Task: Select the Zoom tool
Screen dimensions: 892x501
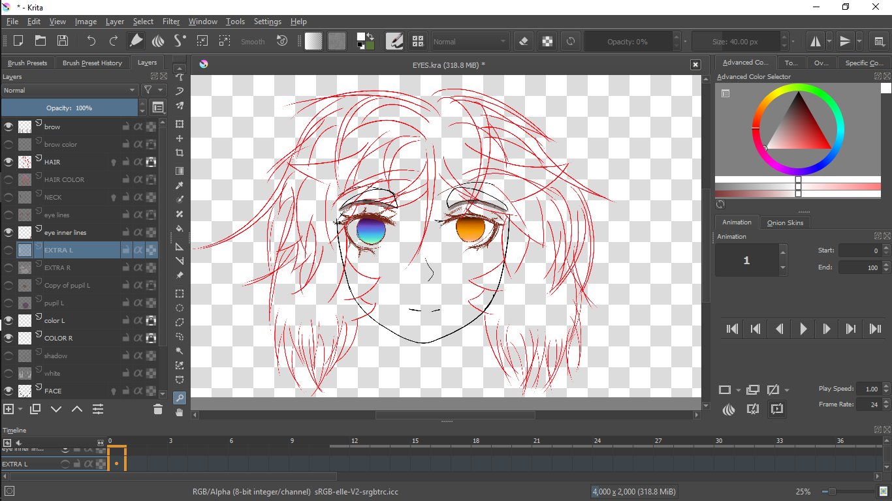Action: [x=180, y=397]
